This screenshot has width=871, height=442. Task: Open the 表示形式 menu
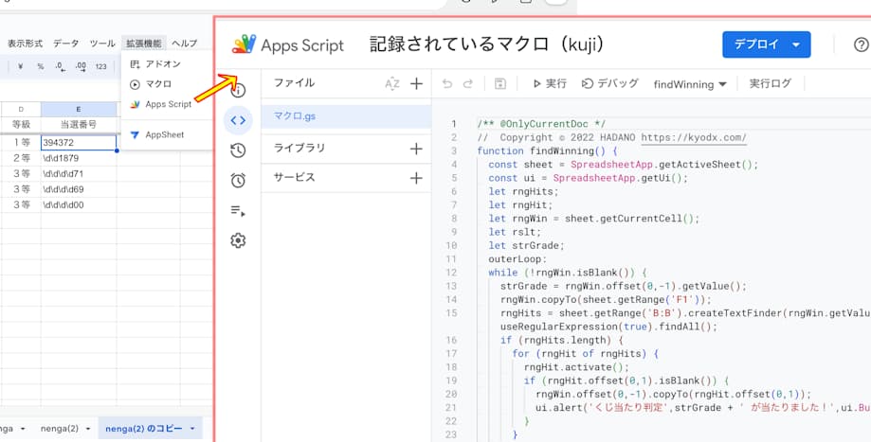point(25,44)
